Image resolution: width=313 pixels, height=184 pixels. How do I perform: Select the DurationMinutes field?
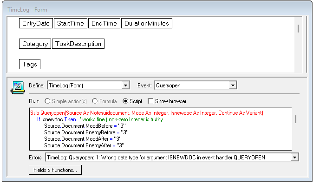pos(147,23)
